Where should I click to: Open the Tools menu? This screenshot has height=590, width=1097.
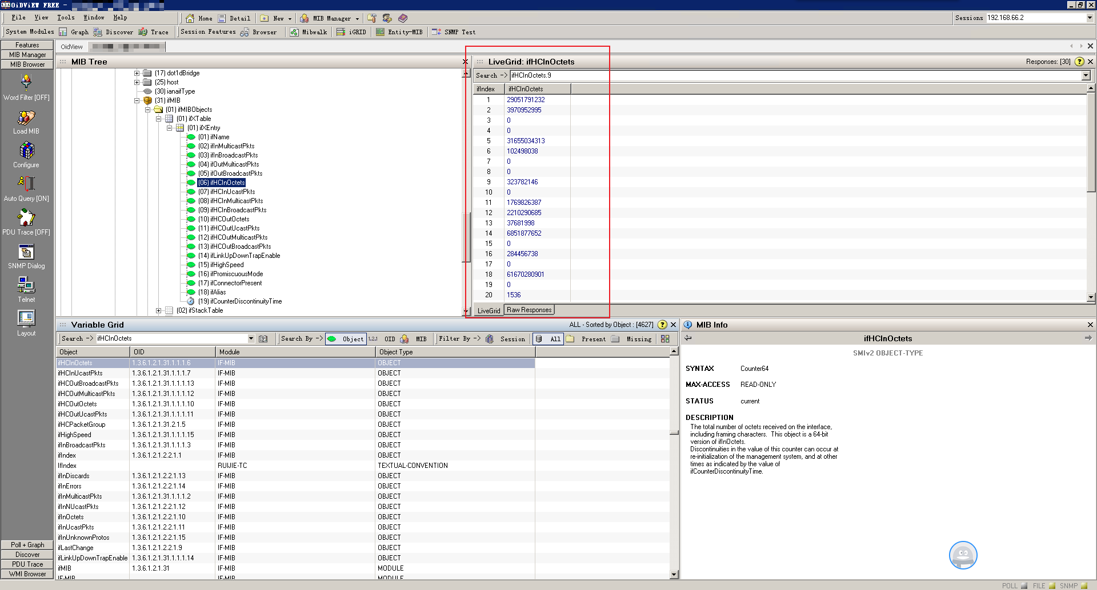pos(66,18)
